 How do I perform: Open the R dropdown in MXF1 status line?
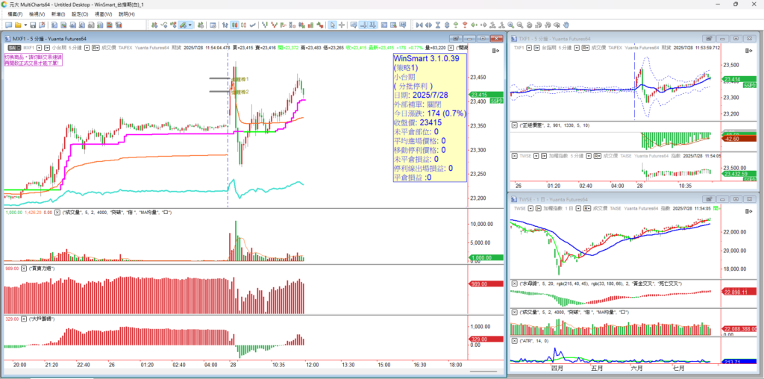pos(96,48)
